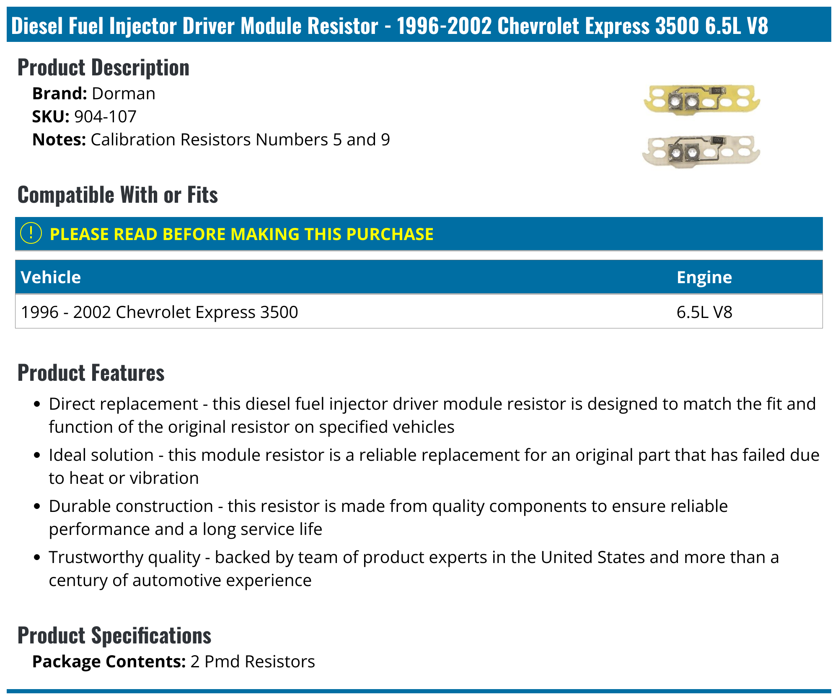Select the 1996 - 2002 Chevrolet Express 3500 row
838x700 pixels.
159,312
